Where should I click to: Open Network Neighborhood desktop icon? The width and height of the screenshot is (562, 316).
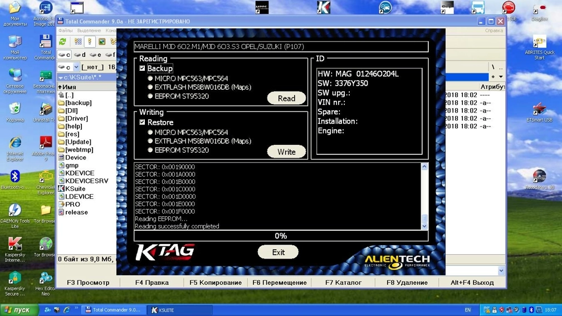[14, 81]
